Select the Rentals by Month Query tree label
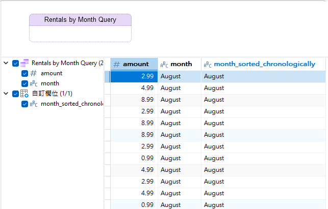Screen dimensions: 328x209 click(x=67, y=63)
